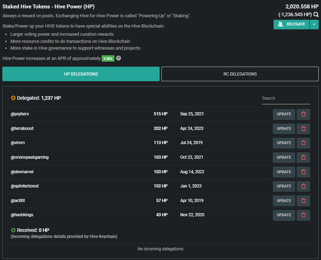Viewport: 321px width, 260px height.
Task: Visit the @devmarvel profile link
Action: [22, 172]
